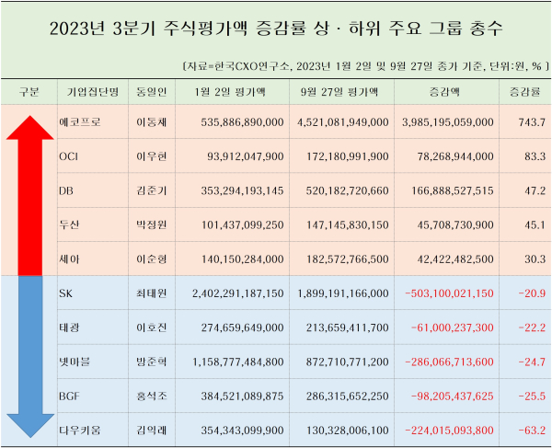Select the group name 'DB'
This screenshot has width=552, height=448.
66,191
